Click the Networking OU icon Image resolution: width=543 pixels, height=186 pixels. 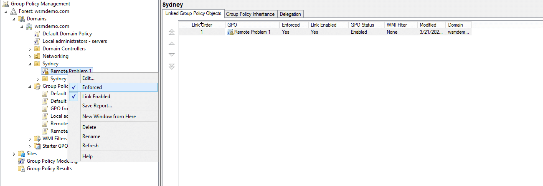[x=37, y=56]
